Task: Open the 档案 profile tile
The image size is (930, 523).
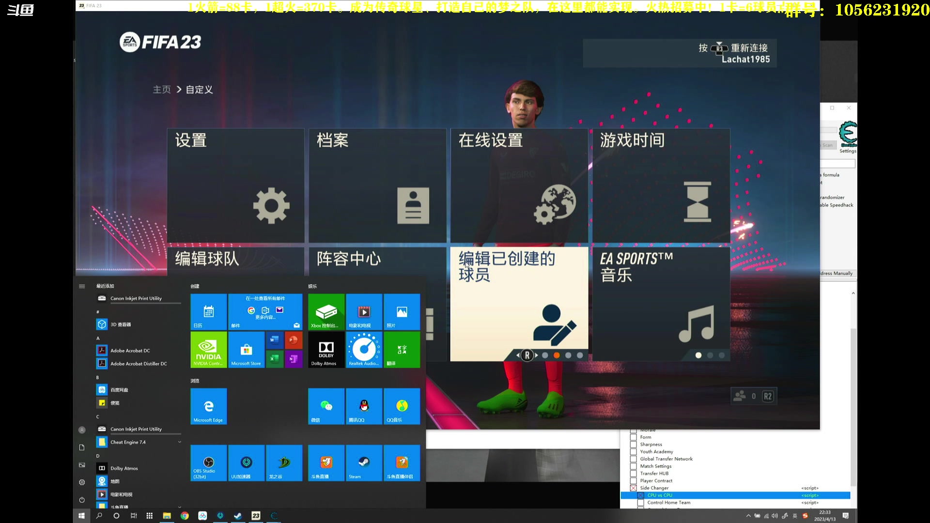Action: [377, 185]
